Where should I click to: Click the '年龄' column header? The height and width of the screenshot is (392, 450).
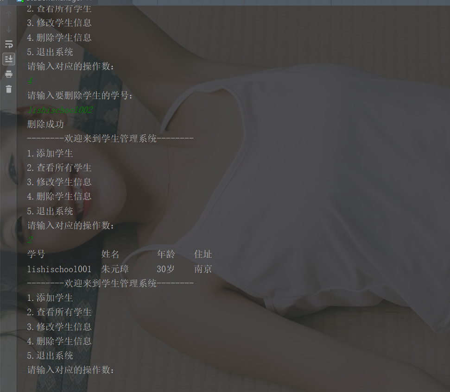[166, 254]
